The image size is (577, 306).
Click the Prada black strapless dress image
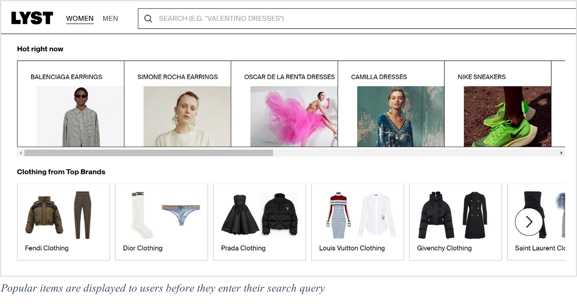pos(240,214)
